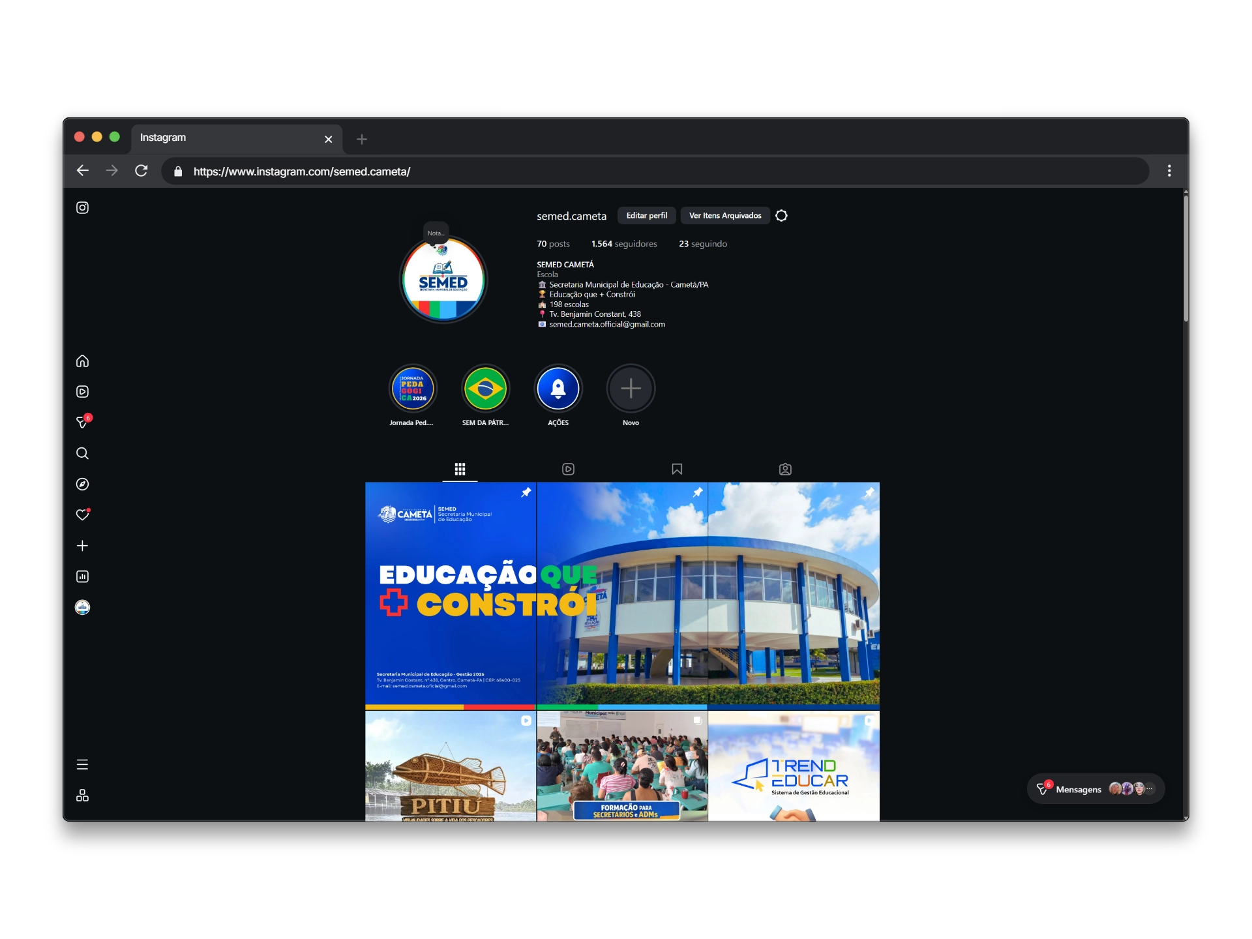The height and width of the screenshot is (939, 1252).
Task: Open profile settings gear icon
Action: tap(781, 216)
